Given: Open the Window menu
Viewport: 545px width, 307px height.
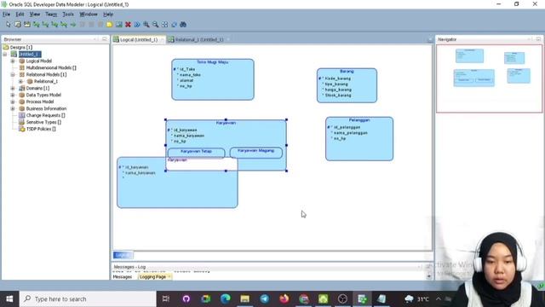Looking at the screenshot, I should [89, 14].
